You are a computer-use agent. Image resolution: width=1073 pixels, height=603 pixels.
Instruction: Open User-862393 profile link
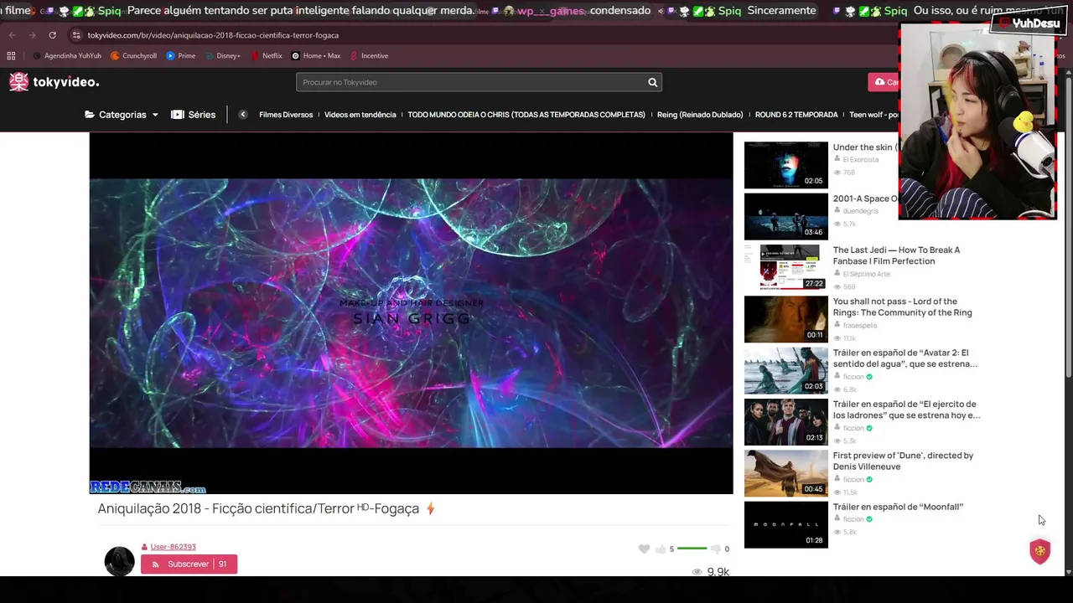[173, 547]
